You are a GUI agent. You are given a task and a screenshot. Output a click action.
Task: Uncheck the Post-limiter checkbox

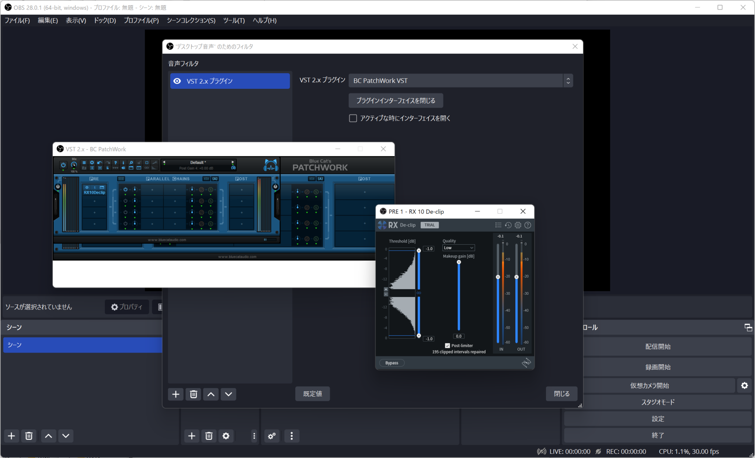(447, 345)
